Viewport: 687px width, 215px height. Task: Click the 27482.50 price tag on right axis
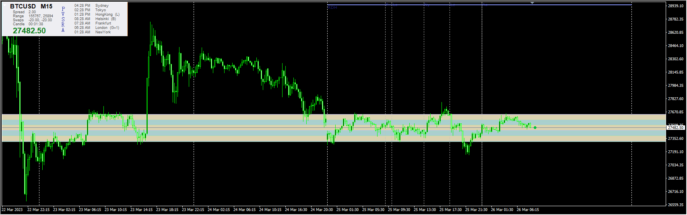coord(676,127)
